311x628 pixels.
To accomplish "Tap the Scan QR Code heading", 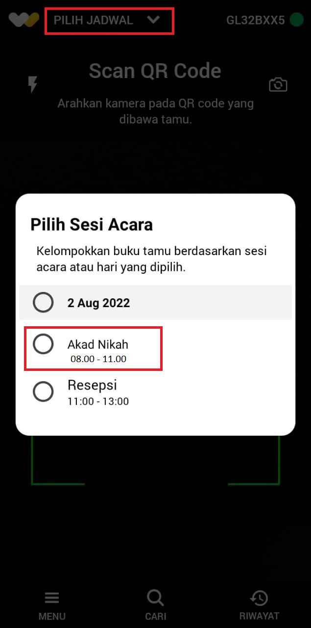I will pos(155,71).
